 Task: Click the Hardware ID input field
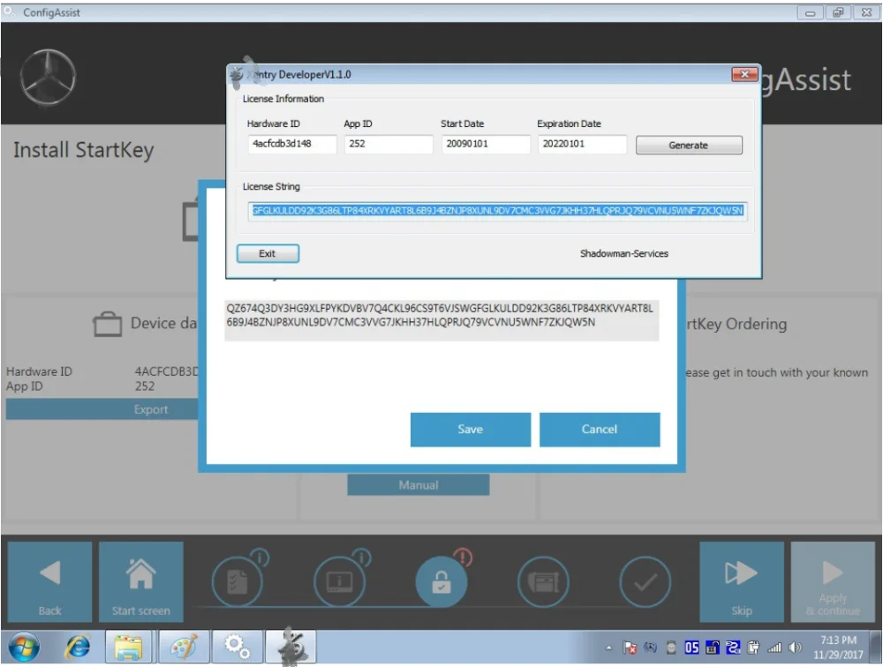[291, 144]
